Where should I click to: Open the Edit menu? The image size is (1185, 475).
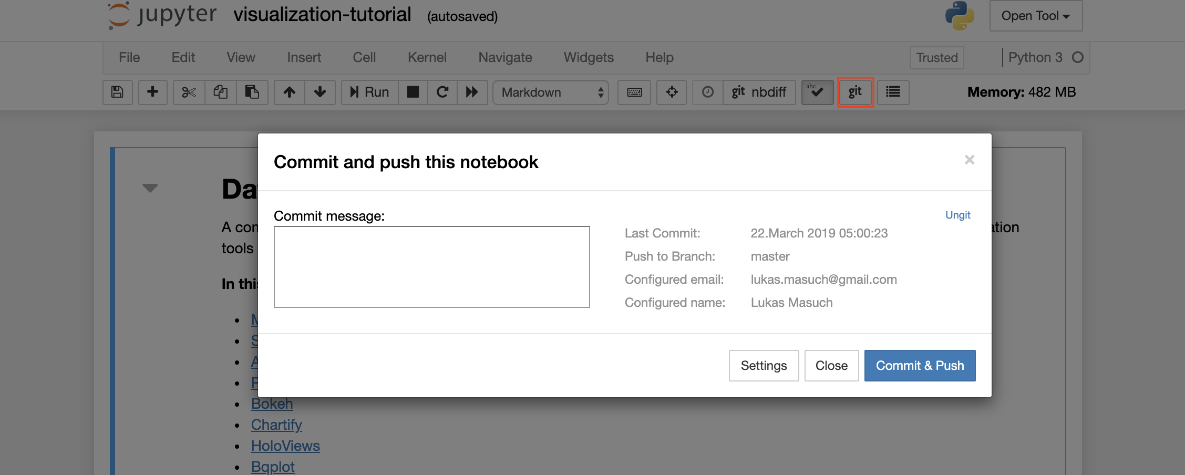coord(183,57)
